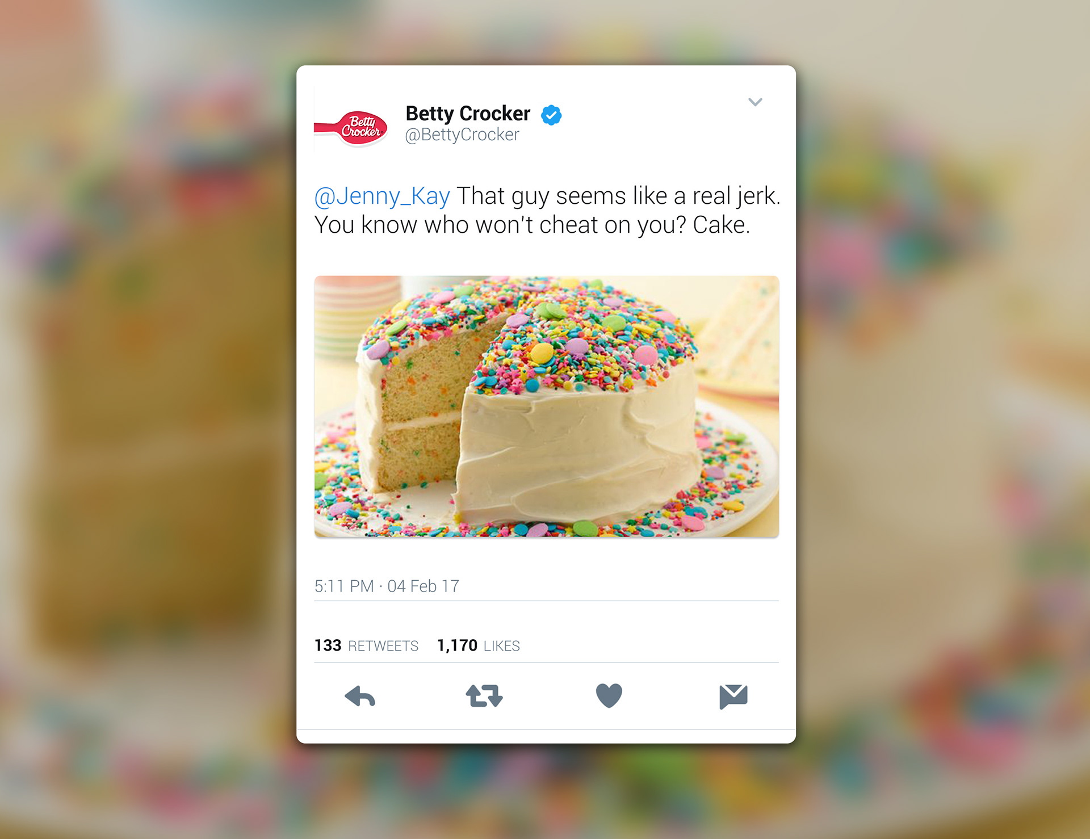Visit the @BettyCrocker handle
The width and height of the screenshot is (1090, 839).
point(462,135)
